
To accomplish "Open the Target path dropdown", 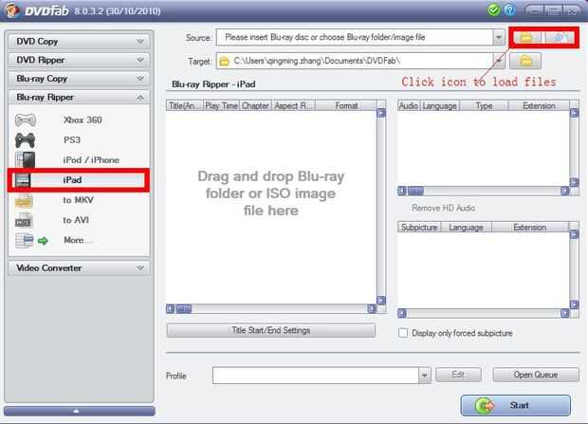I will click(x=499, y=61).
